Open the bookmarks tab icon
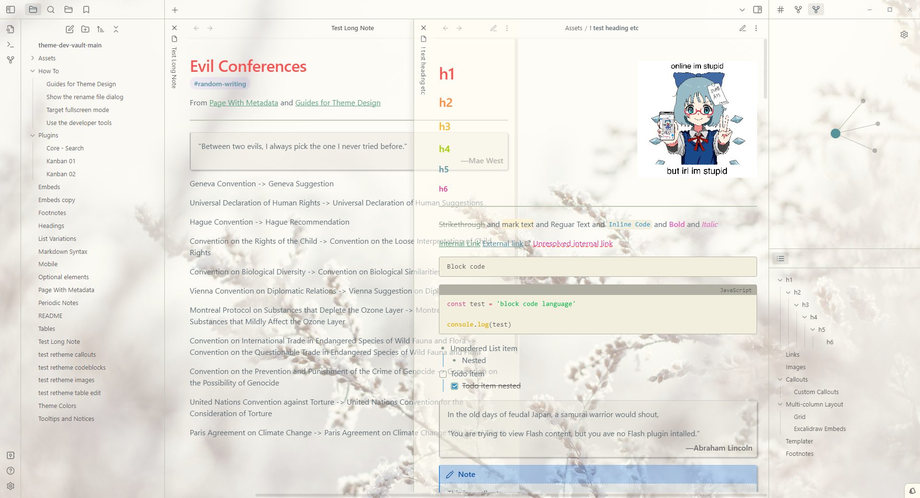Screen dimensions: 920x498 click(x=86, y=10)
